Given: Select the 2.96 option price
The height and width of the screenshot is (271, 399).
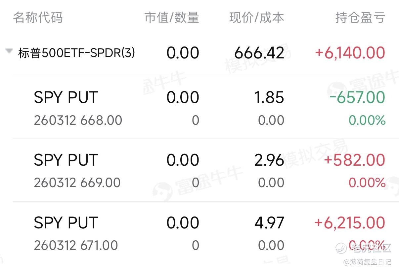Looking at the screenshot, I should pos(269,160).
